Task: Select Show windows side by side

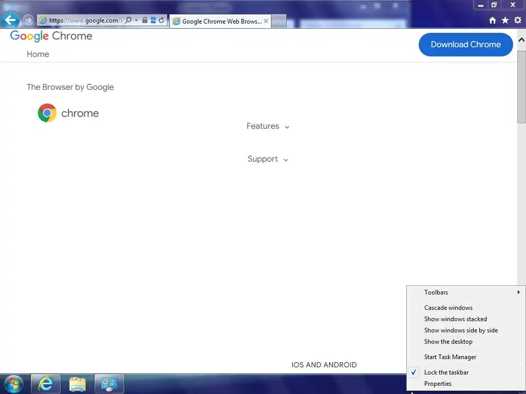Action: coord(466,331)
